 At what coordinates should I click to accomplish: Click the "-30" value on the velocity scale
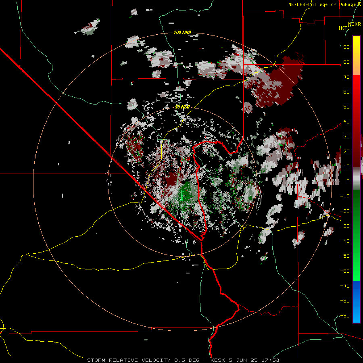(x=345, y=226)
